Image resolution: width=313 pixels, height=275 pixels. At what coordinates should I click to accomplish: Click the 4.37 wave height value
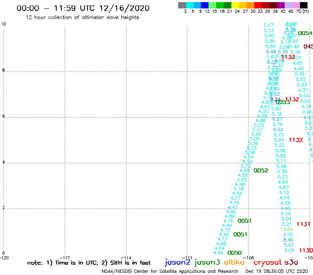pos(303,90)
